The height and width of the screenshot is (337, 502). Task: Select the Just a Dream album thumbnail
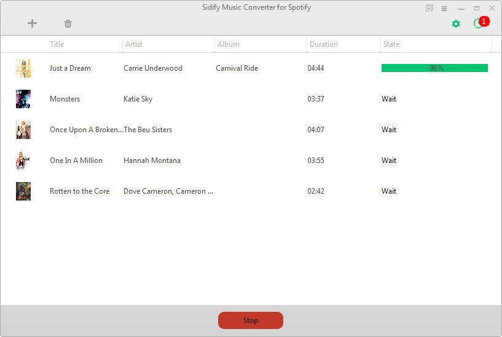23,68
